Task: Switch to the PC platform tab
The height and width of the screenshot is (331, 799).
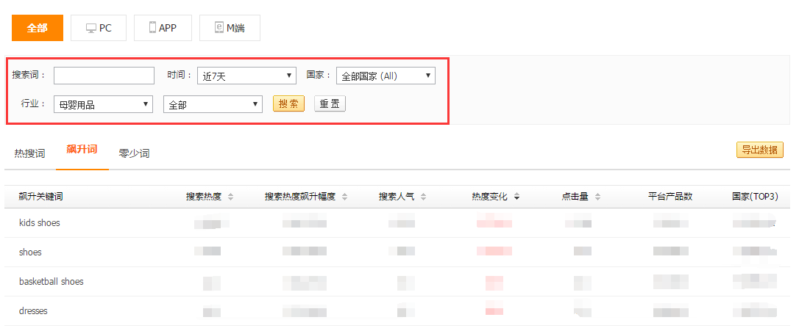Action: tap(99, 28)
